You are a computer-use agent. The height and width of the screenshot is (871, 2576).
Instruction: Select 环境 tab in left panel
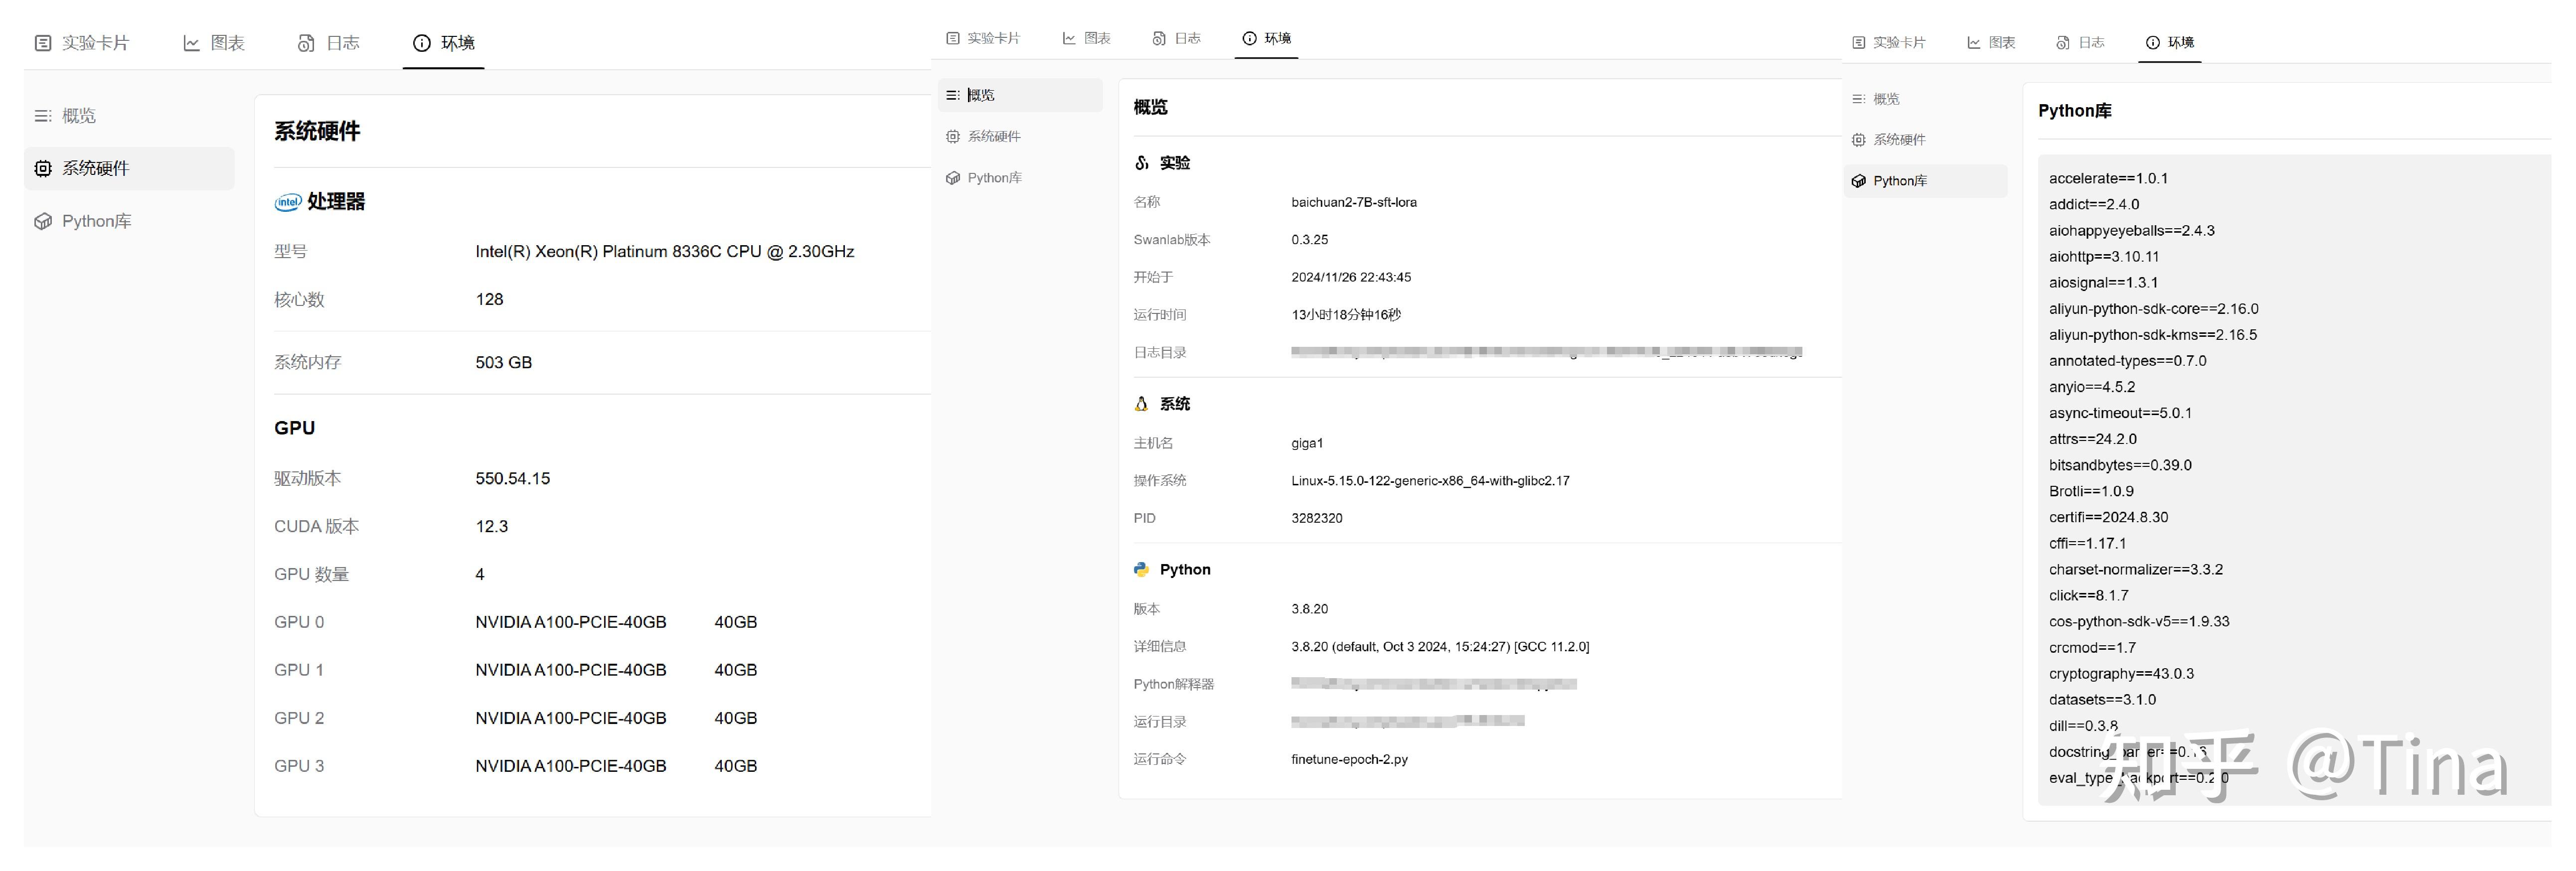pyautogui.click(x=444, y=43)
